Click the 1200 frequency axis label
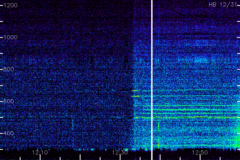Image resolution: width=240 pixels, height=160 pixels. [10, 5]
